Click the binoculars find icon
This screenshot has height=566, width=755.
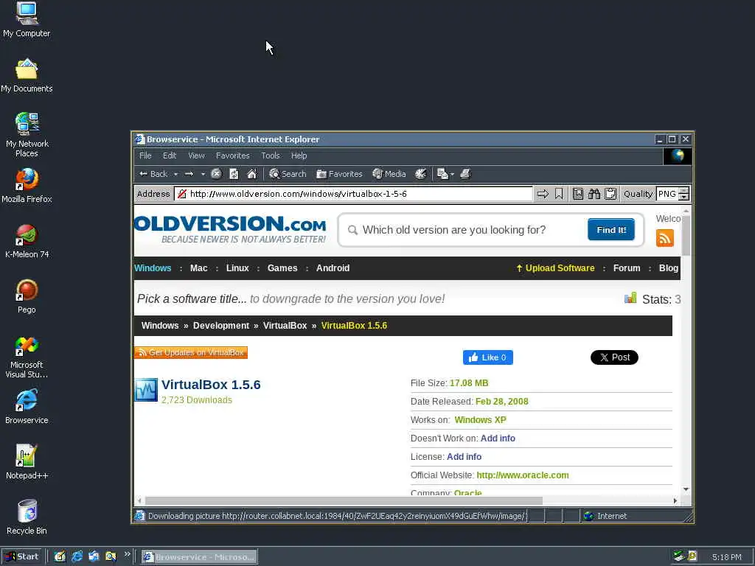click(594, 194)
